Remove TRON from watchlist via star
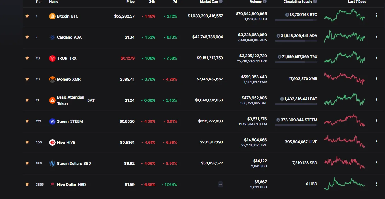The width and height of the screenshot is (385, 199). click(x=27, y=58)
